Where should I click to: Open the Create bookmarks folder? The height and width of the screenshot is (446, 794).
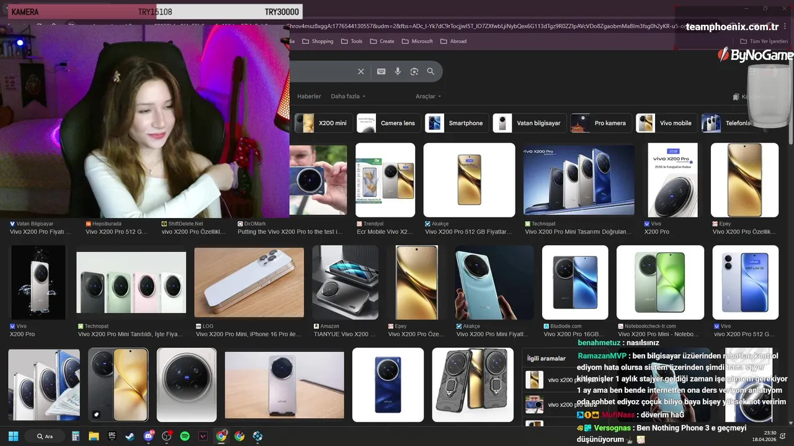tap(381, 42)
